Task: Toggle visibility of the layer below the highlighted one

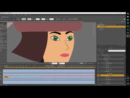Action: click(98, 77)
